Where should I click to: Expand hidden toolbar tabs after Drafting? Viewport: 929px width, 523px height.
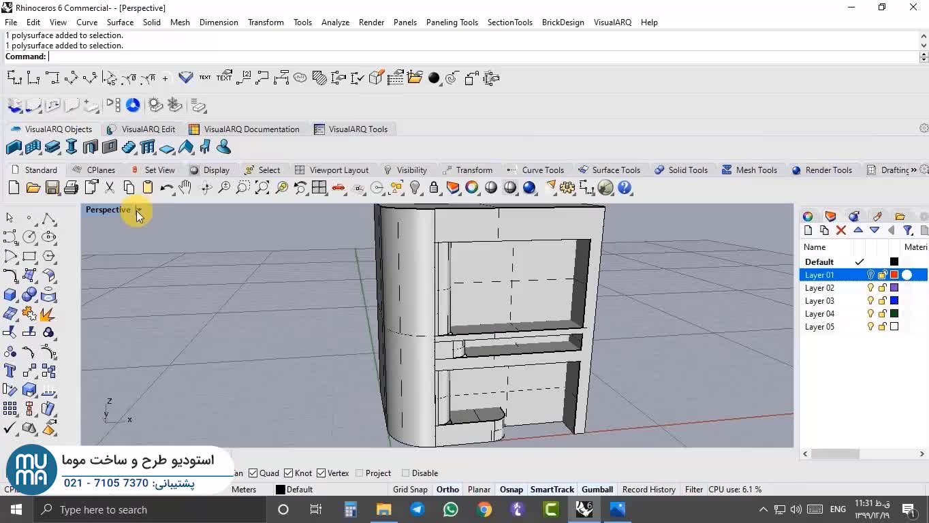[x=913, y=170]
